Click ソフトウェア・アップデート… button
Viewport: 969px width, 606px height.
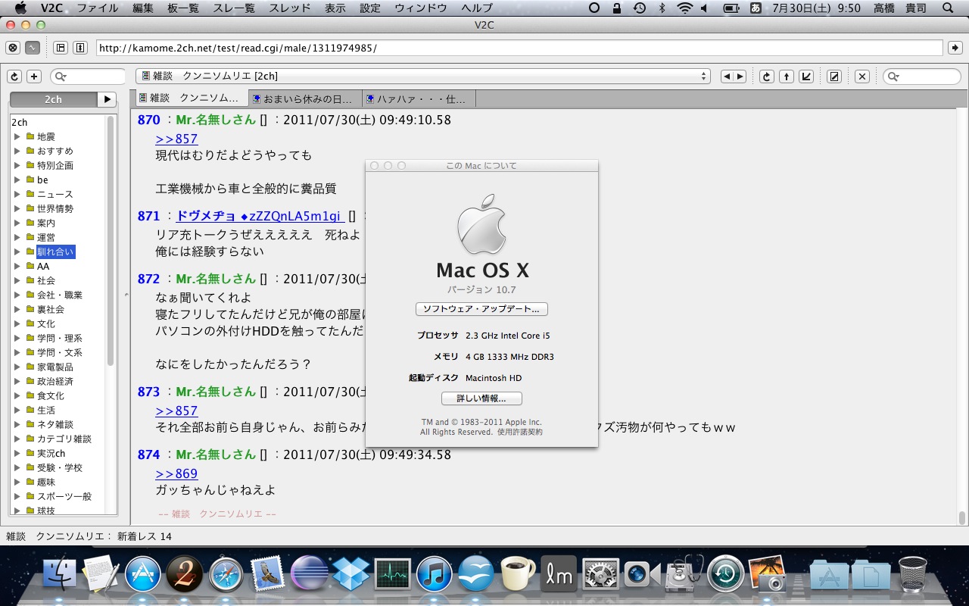(481, 309)
